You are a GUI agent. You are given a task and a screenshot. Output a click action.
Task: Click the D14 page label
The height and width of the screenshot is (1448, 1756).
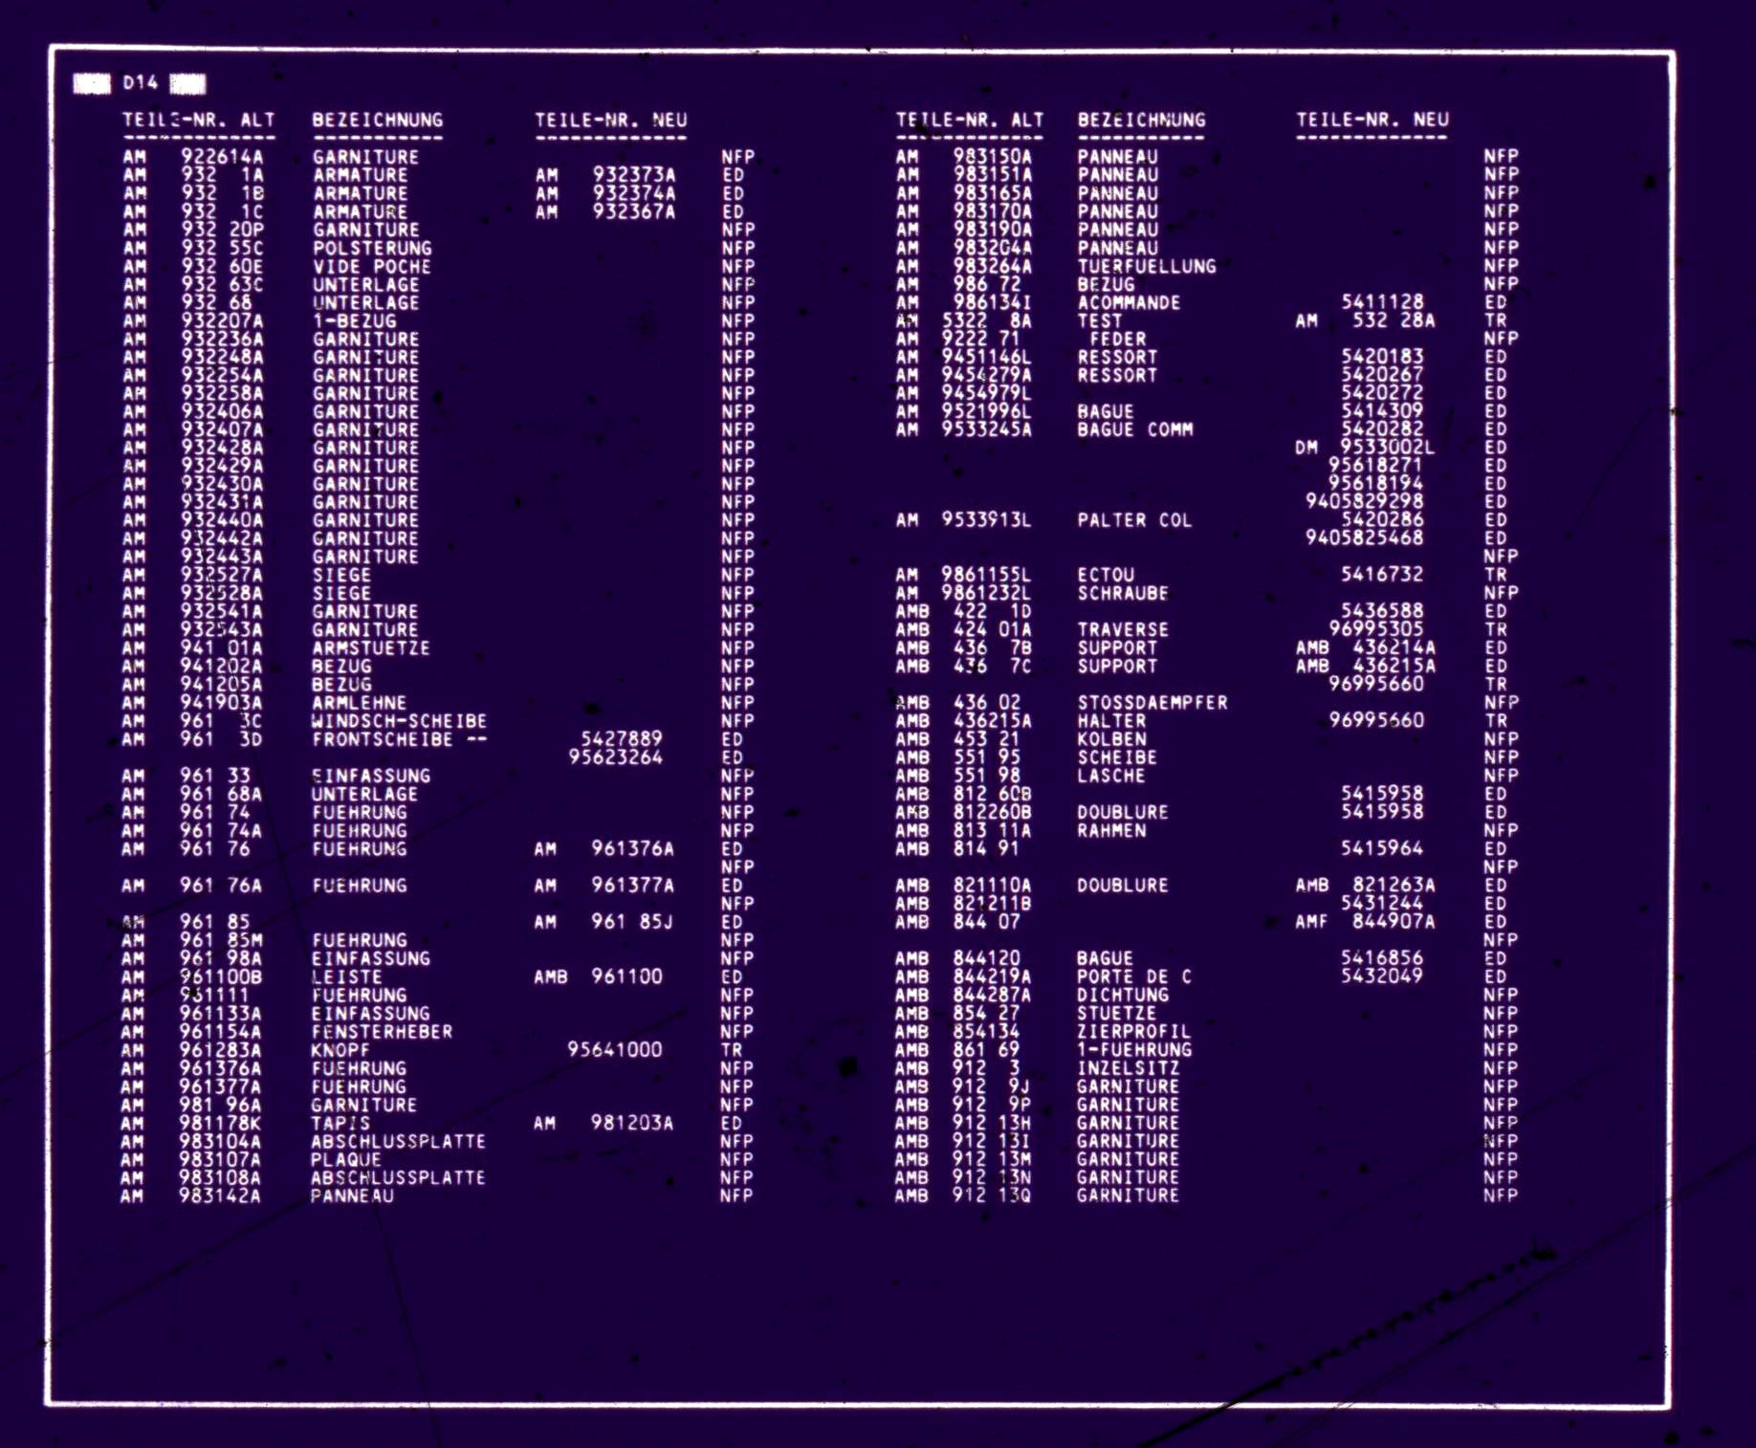coord(140,83)
